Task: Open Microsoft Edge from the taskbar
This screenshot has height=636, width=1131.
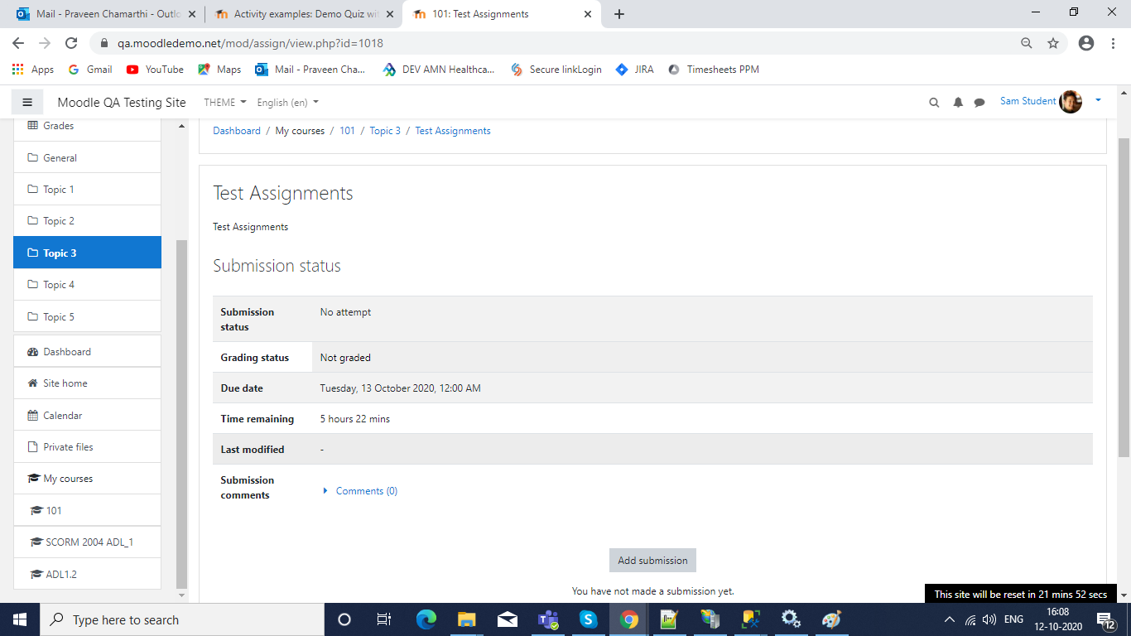Action: [426, 619]
